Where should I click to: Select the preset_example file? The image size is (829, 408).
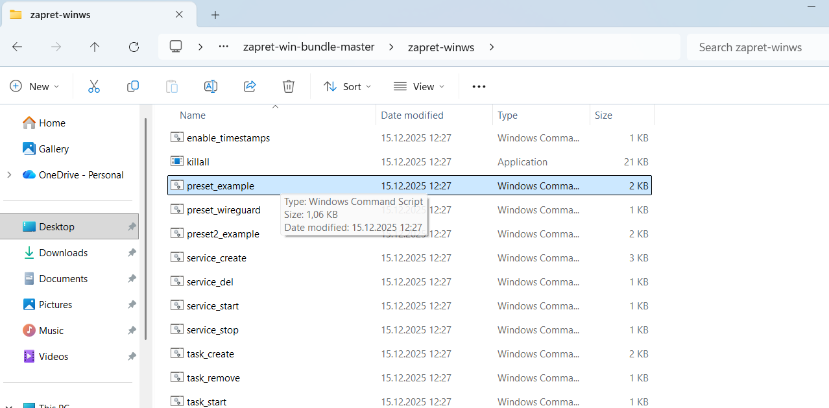click(x=409, y=186)
